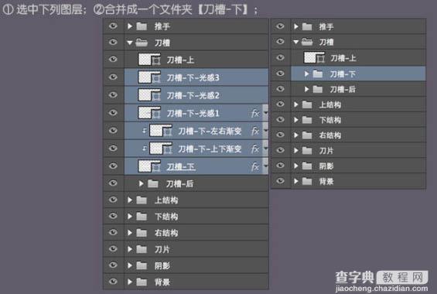437x294 pixels.
Task: Expand the 背景 group in right panel
Action: 296,181
